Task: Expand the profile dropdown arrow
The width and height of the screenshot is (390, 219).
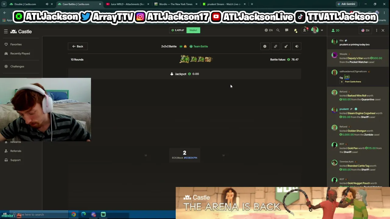Action: tap(322, 30)
